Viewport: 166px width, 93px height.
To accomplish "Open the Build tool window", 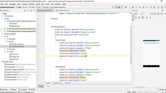I will [13, 90].
